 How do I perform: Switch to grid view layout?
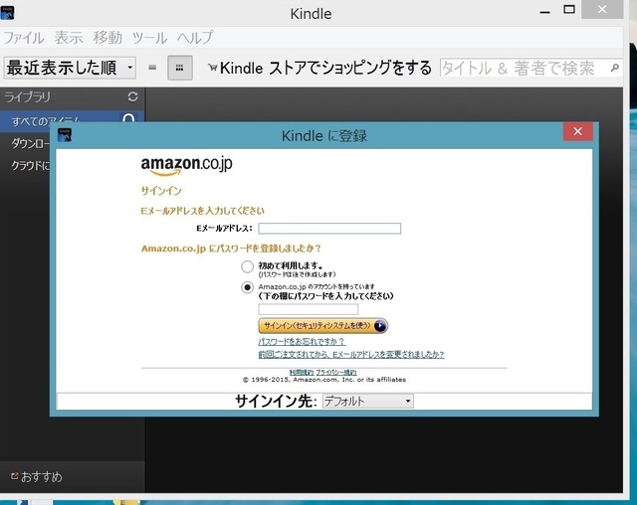click(x=179, y=68)
